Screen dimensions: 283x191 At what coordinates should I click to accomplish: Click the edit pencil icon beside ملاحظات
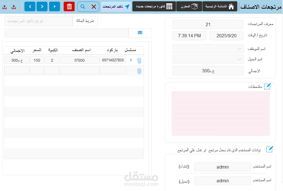pos(267,86)
